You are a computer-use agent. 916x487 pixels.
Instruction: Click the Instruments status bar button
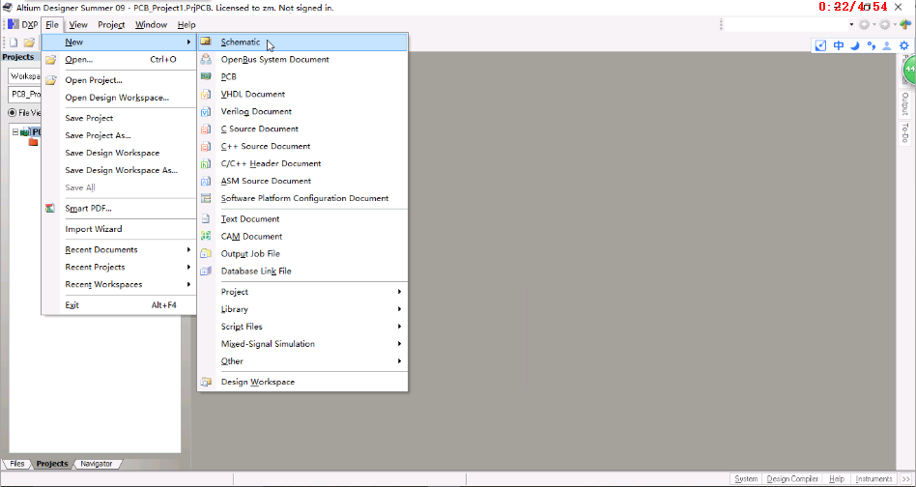873,479
